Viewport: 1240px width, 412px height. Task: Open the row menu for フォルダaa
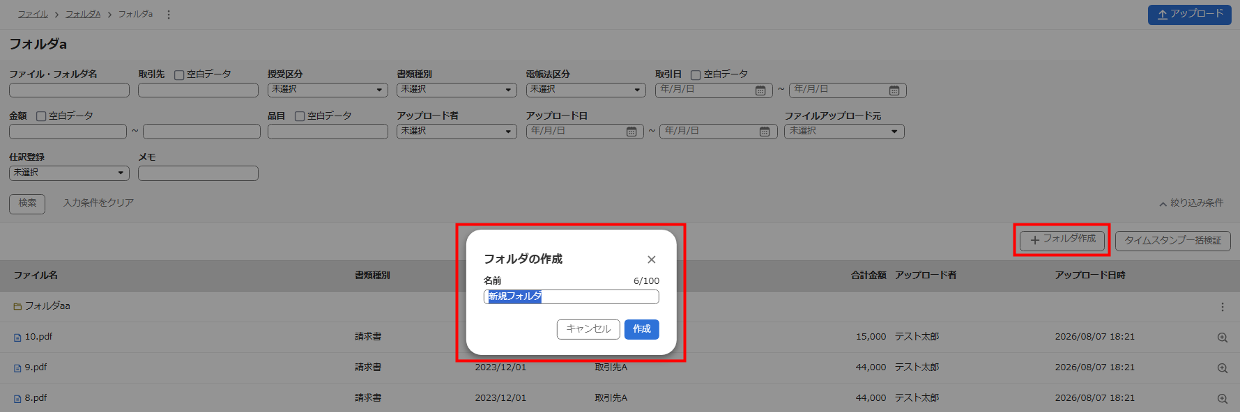1222,307
